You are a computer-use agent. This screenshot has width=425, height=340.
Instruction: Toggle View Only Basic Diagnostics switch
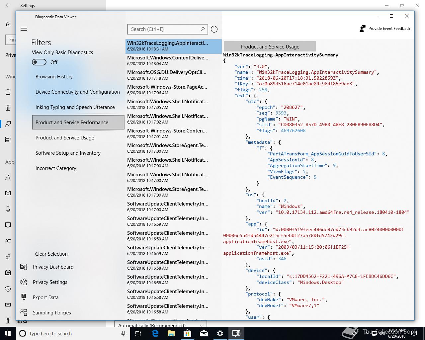pyautogui.click(x=39, y=62)
